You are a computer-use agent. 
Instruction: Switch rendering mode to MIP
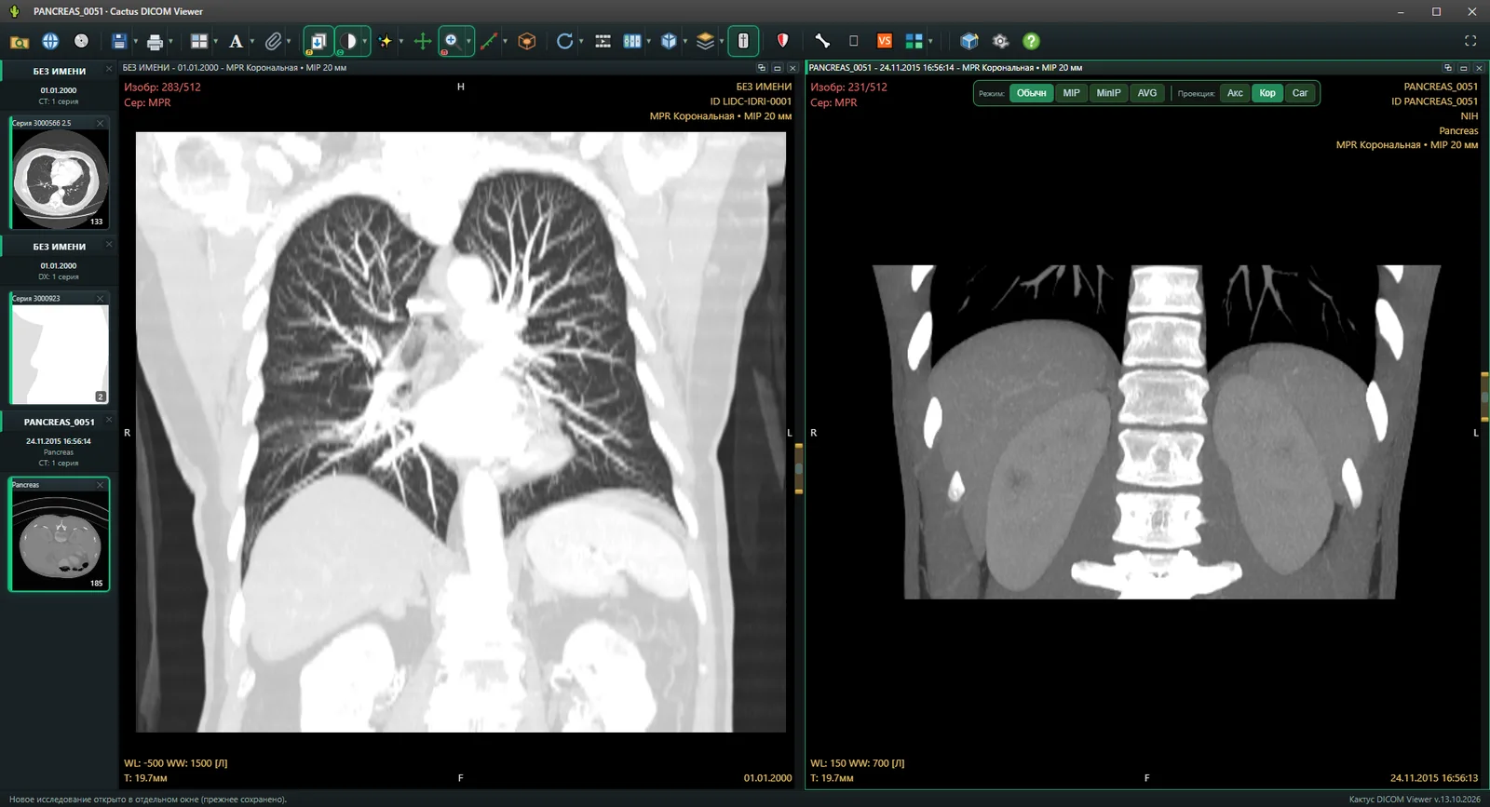pyautogui.click(x=1071, y=93)
